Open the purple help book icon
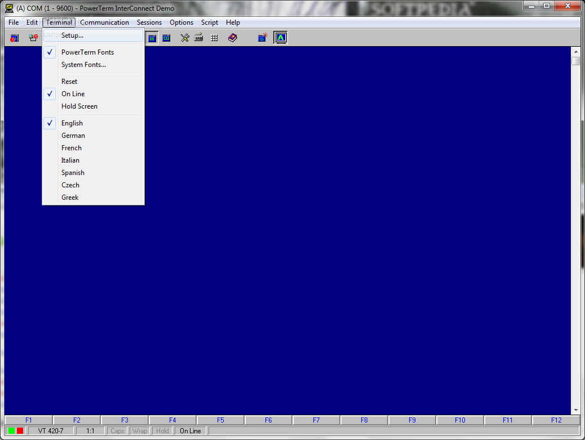 tap(232, 38)
